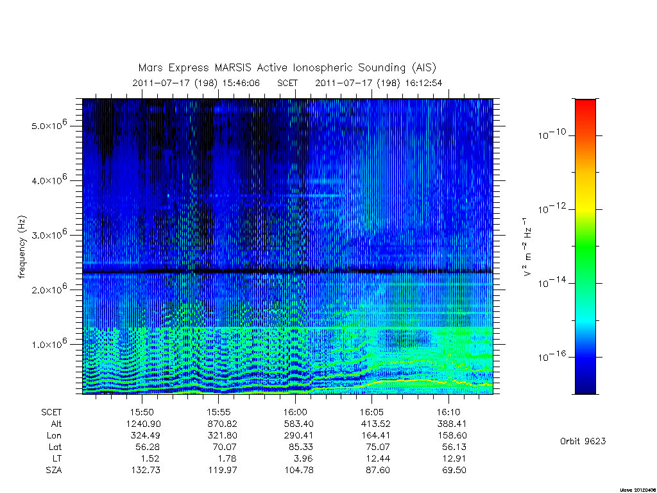Click the SCET row label below the plot
Image resolution: width=657 pixels, height=493 pixels.
pyautogui.click(x=51, y=412)
